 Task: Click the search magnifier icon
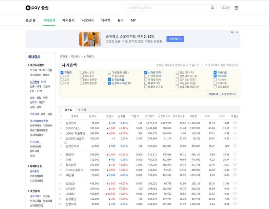click(212, 8)
